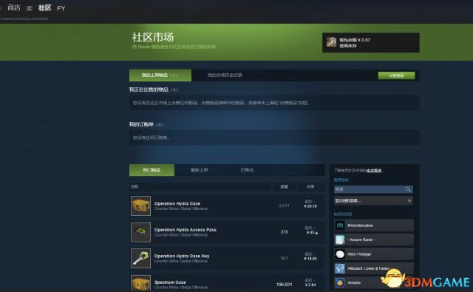The height and width of the screenshot is (292, 473).
Task: Expand the 显示进阶选项 advanced options dropdown
Action: point(373,200)
